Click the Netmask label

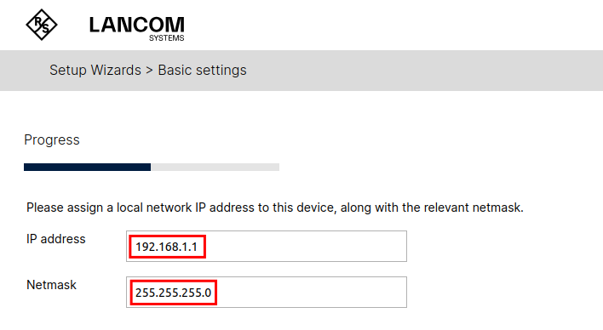[x=52, y=285]
